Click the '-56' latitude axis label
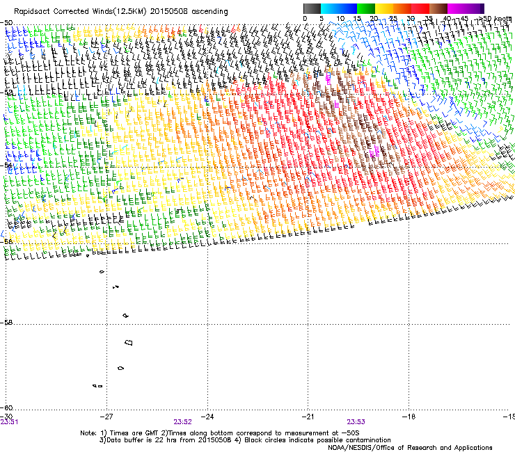The width and height of the screenshot is (515, 452). 6,241
